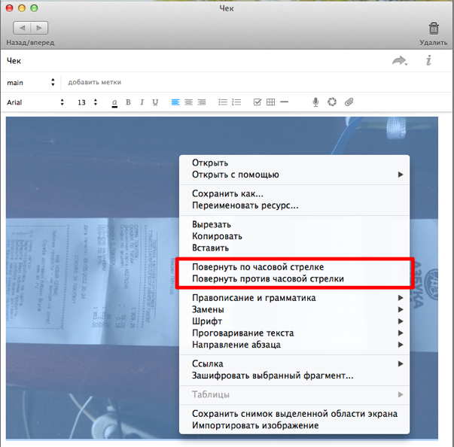Show note info with the i icon
454x447 pixels.
click(428, 61)
